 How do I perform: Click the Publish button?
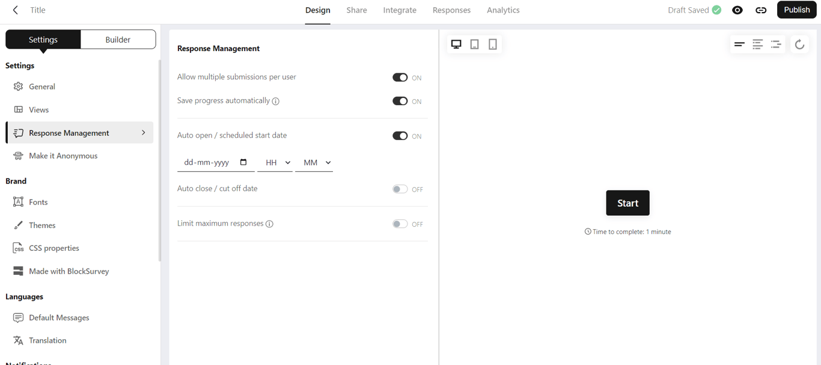[x=796, y=10]
